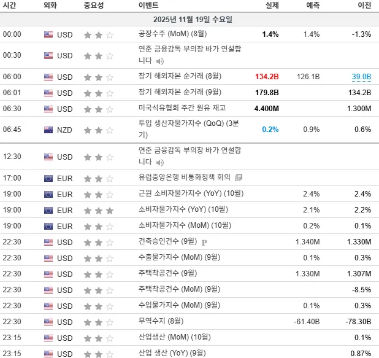379x358 pixels.
Task: Open event 소비자물가지수 (MoM) (10월)
Action: [x=185, y=225]
